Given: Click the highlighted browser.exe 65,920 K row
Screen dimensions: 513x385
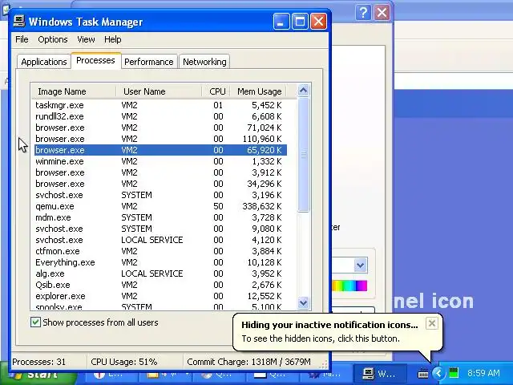Looking at the screenshot, I should tap(160, 150).
